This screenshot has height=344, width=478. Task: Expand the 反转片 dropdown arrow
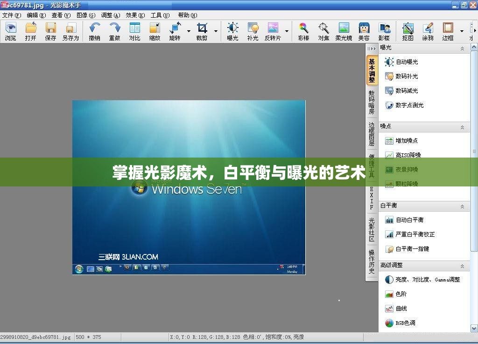pyautogui.click(x=287, y=31)
